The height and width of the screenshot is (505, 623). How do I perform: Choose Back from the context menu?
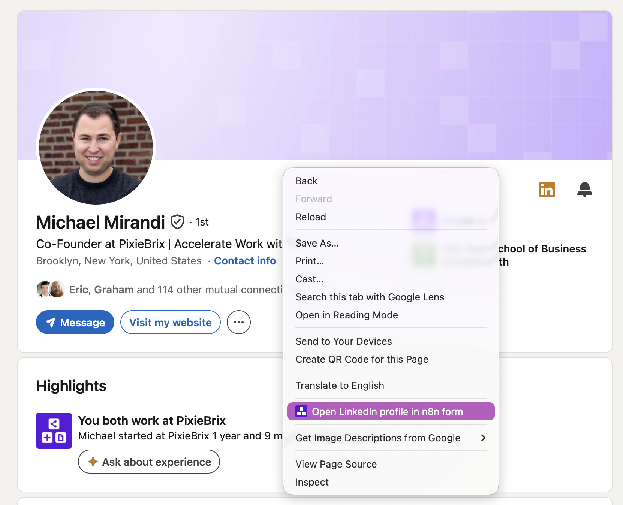click(x=306, y=181)
